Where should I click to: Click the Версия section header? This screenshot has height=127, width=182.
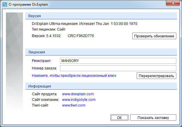(35, 16)
